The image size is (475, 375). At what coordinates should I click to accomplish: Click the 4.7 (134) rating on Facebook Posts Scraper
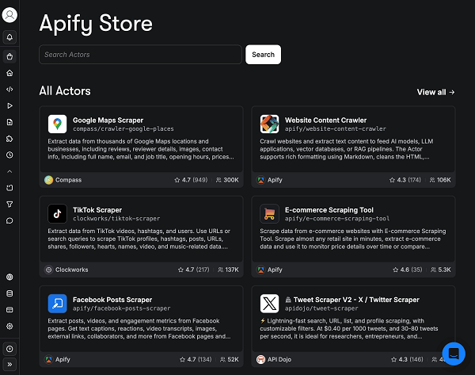[196, 359]
